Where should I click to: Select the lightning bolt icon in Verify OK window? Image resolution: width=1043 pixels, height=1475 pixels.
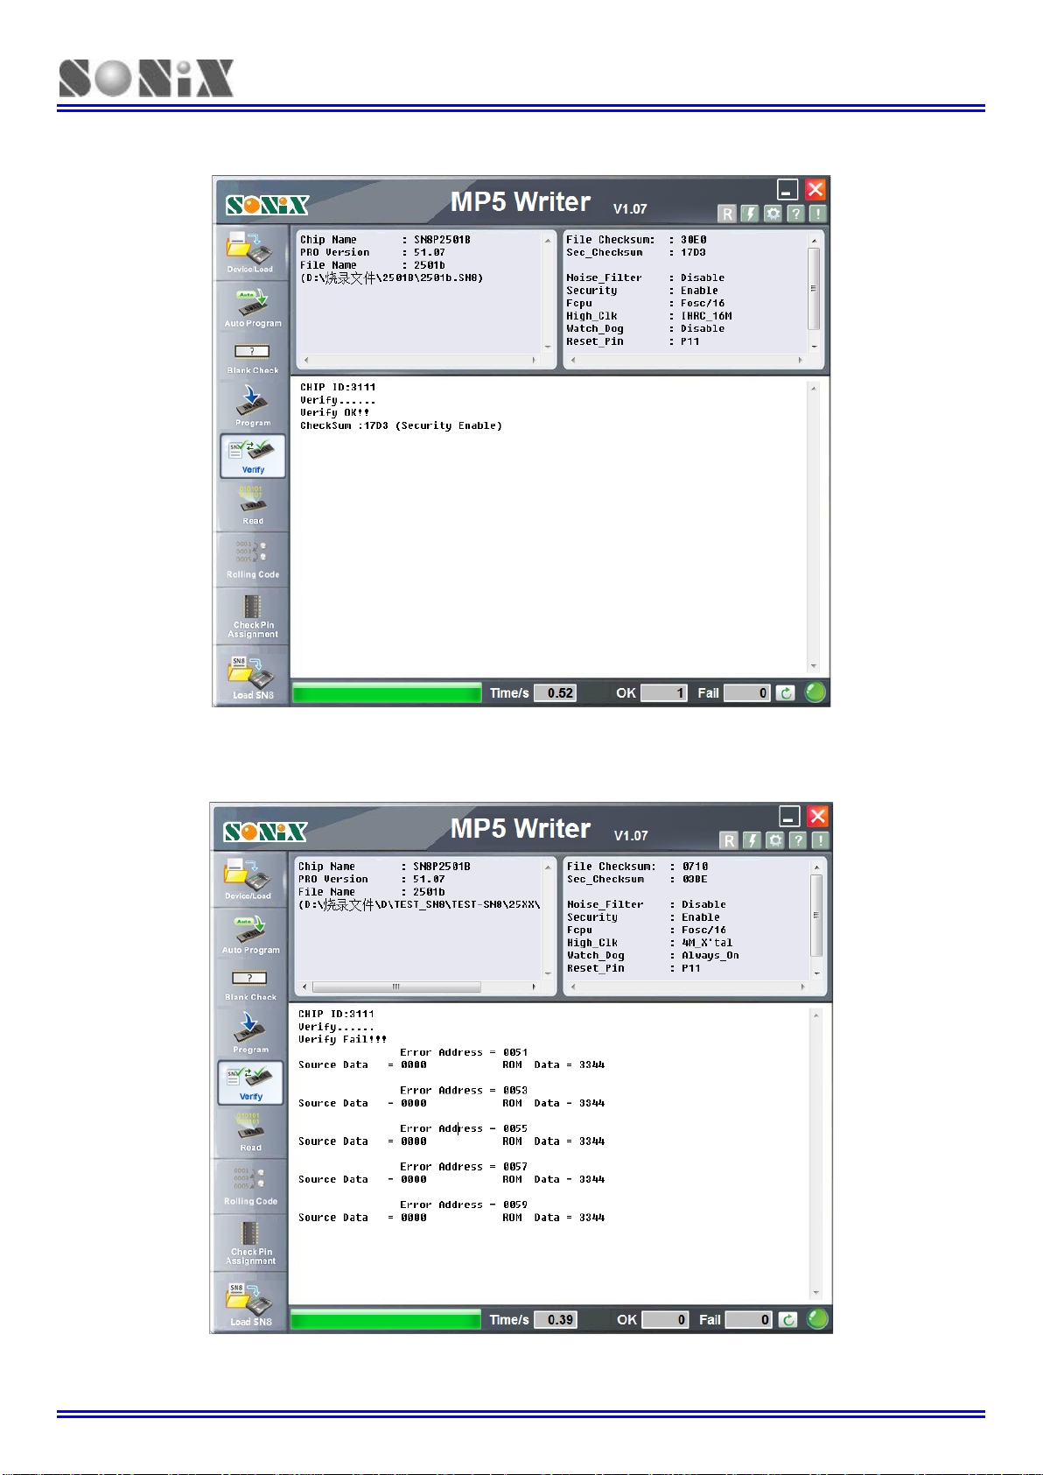coord(750,214)
